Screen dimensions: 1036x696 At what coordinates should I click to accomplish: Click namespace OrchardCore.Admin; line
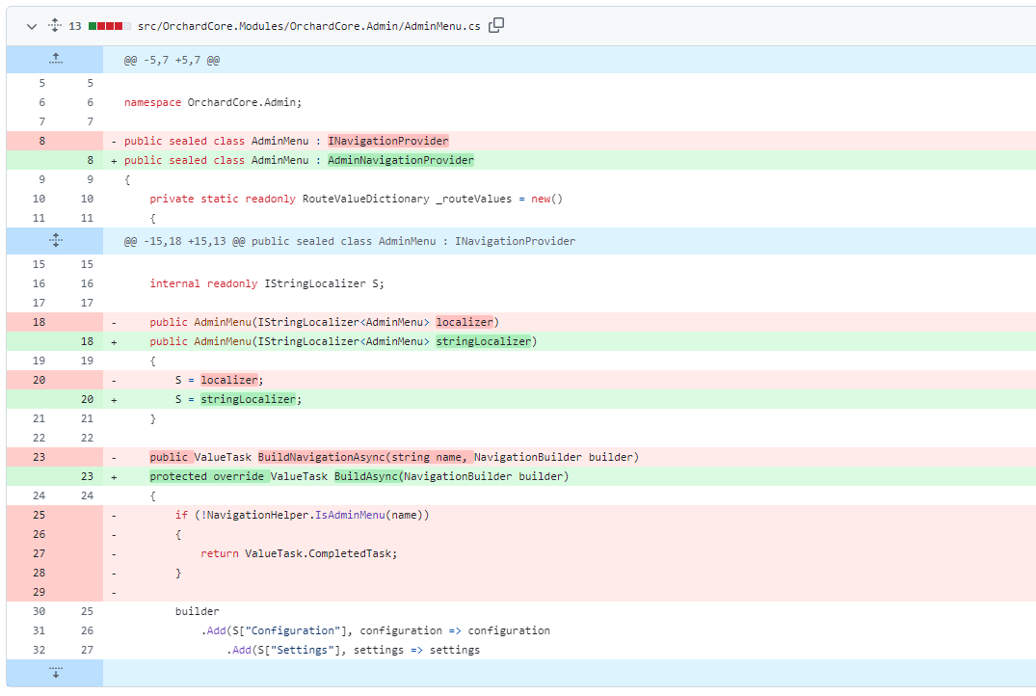pos(213,102)
